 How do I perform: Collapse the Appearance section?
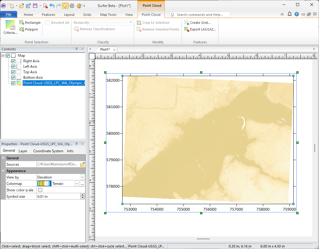tap(3, 171)
